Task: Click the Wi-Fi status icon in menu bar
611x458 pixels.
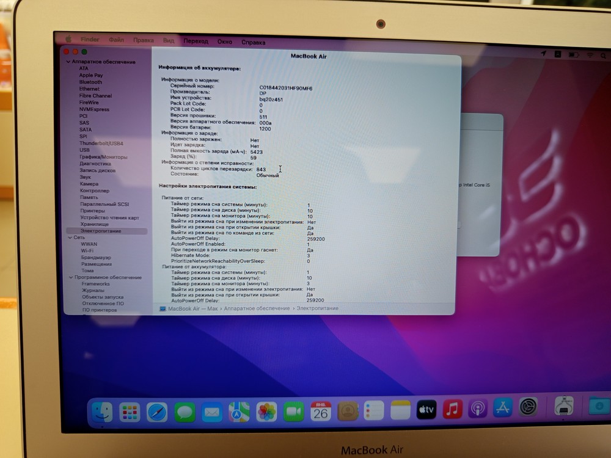Action: 590,56
